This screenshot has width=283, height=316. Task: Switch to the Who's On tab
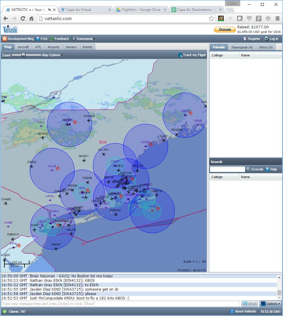tap(266, 47)
